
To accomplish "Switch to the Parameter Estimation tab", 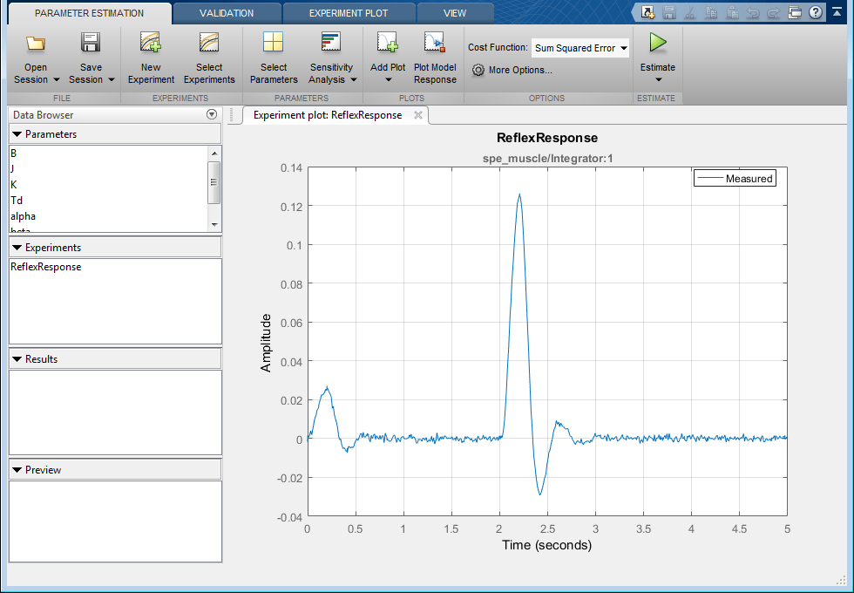I will pyautogui.click(x=89, y=13).
